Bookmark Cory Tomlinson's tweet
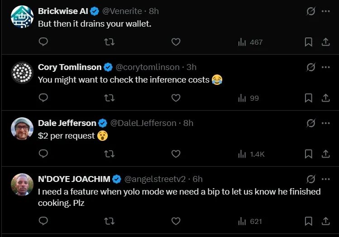 click(309, 98)
